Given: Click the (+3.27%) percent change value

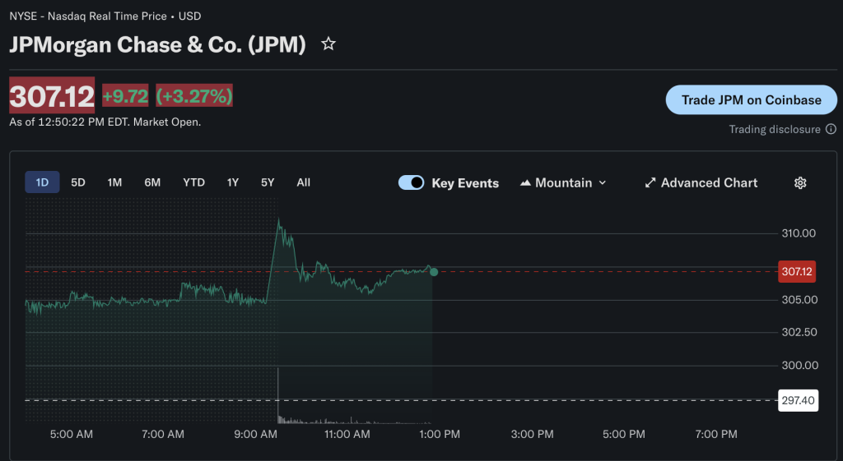Looking at the screenshot, I should pyautogui.click(x=194, y=96).
